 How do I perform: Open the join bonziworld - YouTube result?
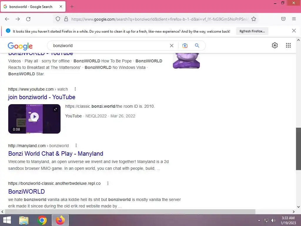pyautogui.click(x=42, y=97)
